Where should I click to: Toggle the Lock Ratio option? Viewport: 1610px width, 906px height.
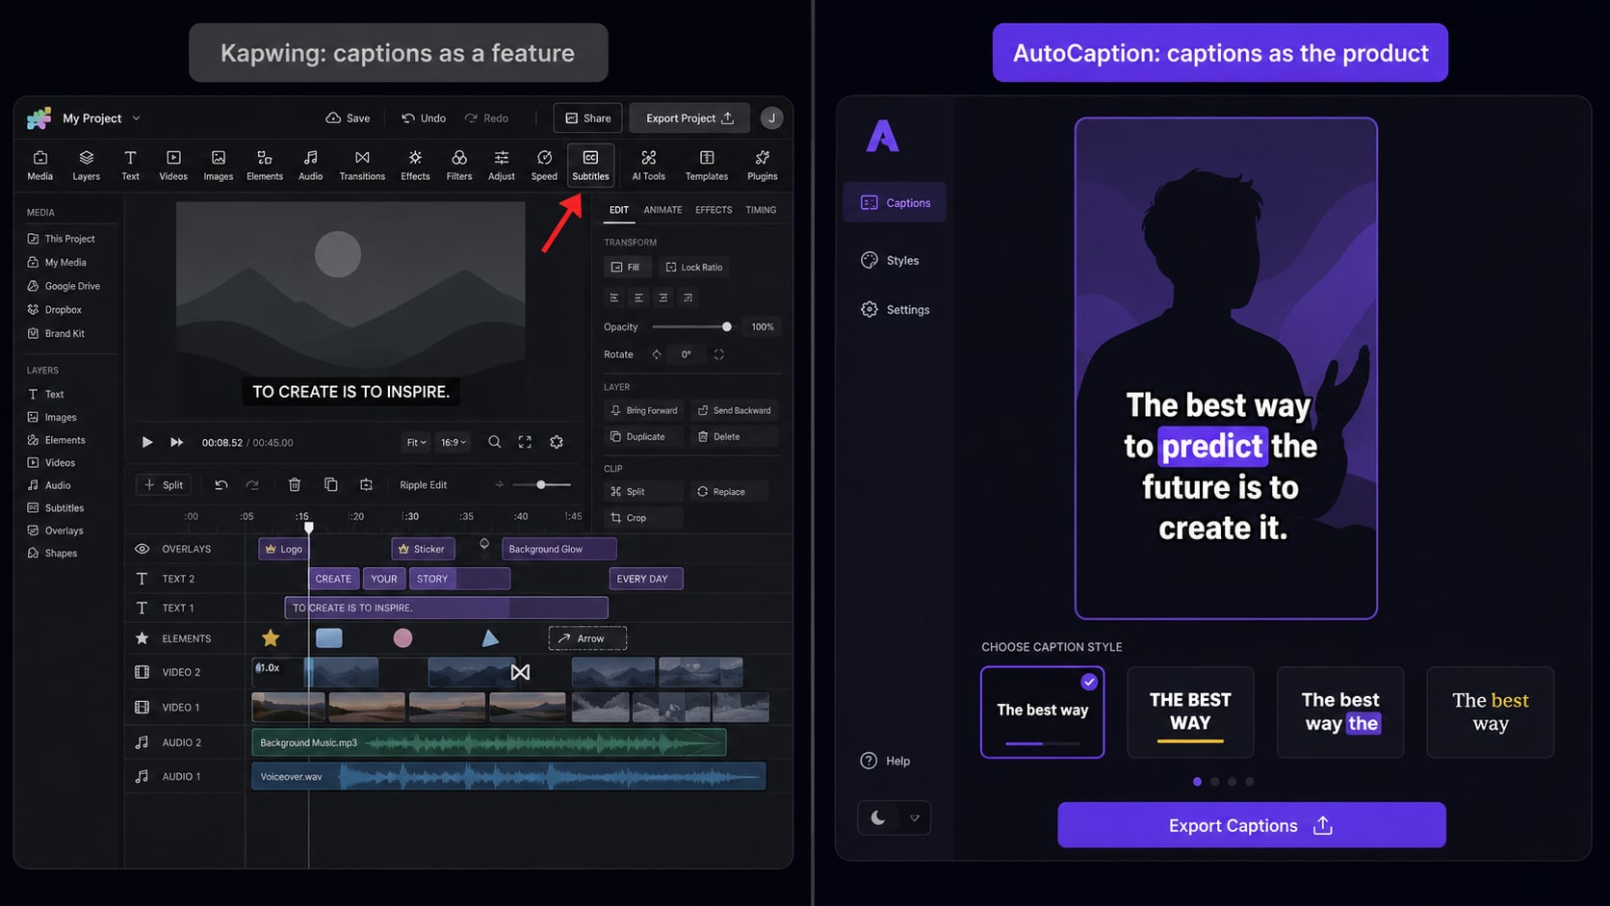pos(693,267)
